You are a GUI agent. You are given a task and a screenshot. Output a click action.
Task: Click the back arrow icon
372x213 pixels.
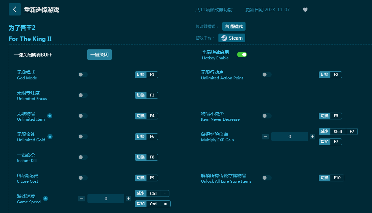tap(15, 9)
